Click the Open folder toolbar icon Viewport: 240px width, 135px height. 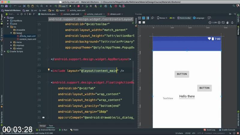pos(2,6)
